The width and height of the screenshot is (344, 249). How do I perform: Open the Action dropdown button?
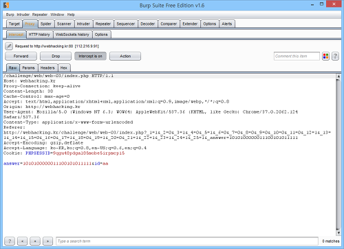pyautogui.click(x=125, y=56)
